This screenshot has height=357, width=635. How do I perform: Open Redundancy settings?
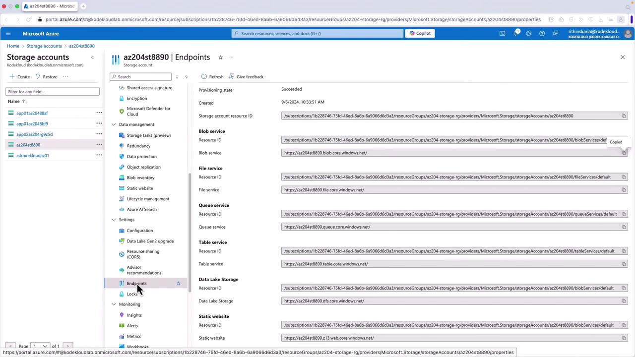(x=138, y=146)
